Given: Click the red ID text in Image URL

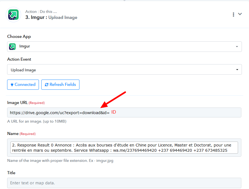Looking at the screenshot, I should (x=114, y=112).
